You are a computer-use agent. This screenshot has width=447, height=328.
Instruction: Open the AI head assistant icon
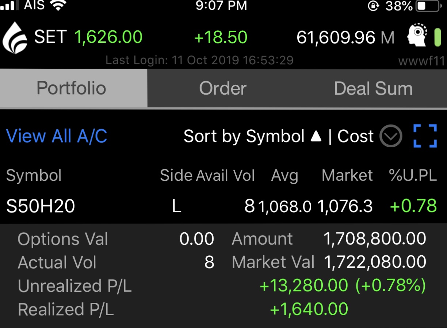418,35
